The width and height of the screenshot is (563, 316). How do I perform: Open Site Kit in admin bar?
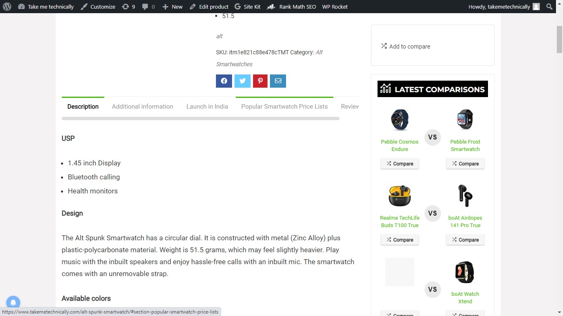coord(247,7)
